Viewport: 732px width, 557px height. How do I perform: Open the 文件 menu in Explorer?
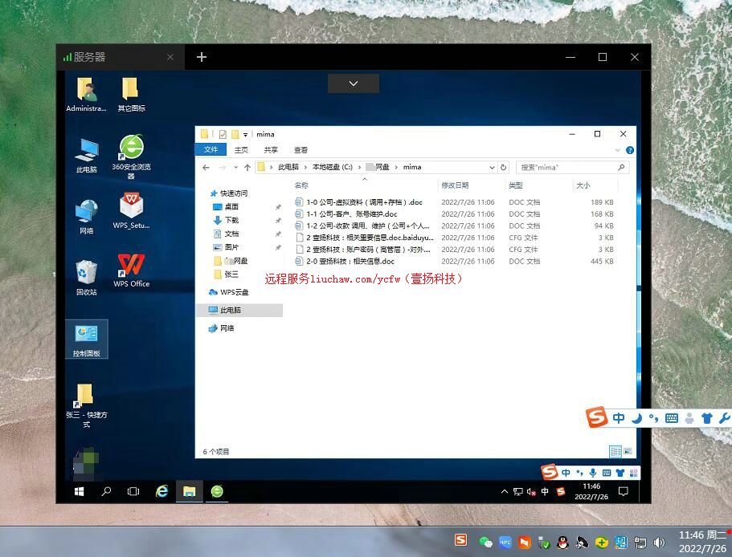pyautogui.click(x=211, y=149)
